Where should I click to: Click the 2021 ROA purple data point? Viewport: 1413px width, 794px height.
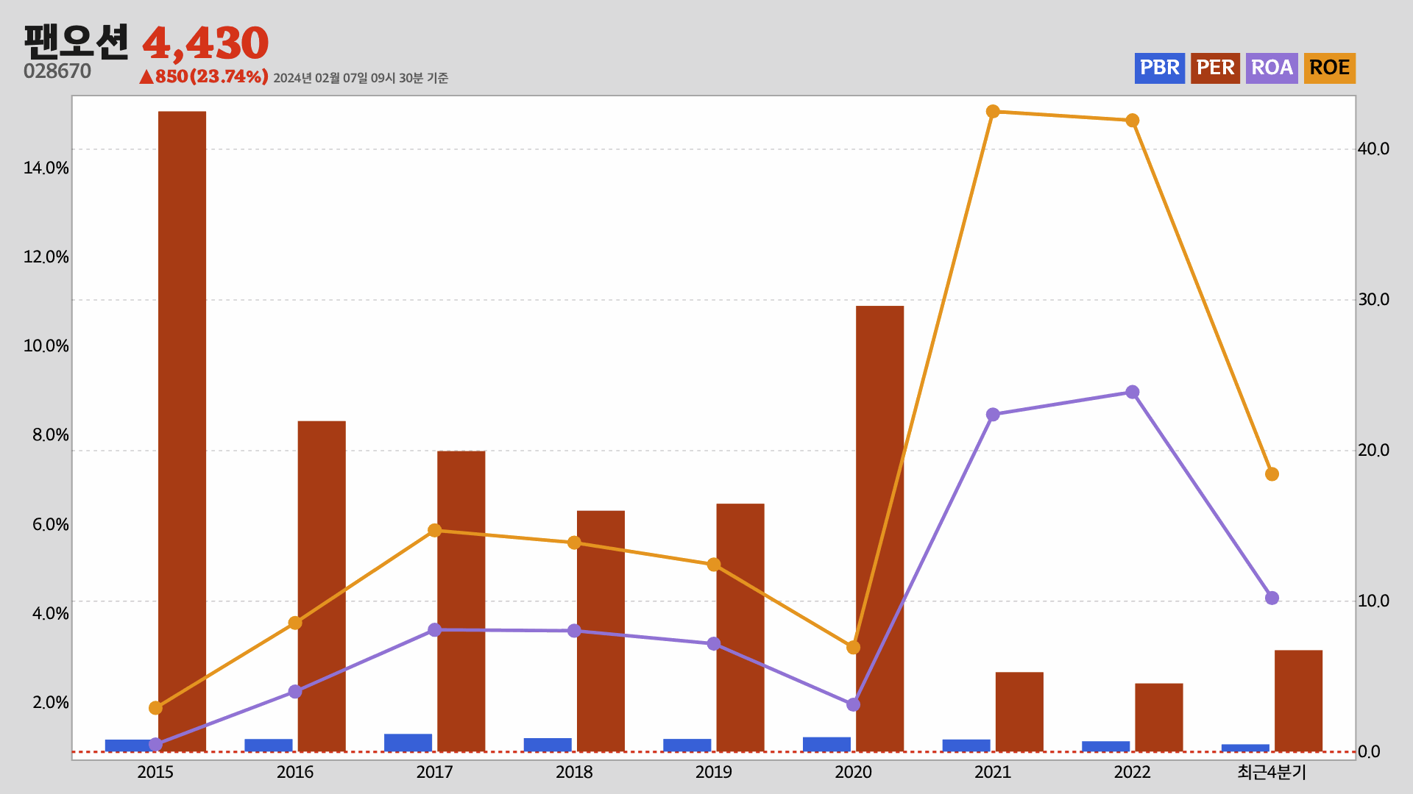click(993, 415)
